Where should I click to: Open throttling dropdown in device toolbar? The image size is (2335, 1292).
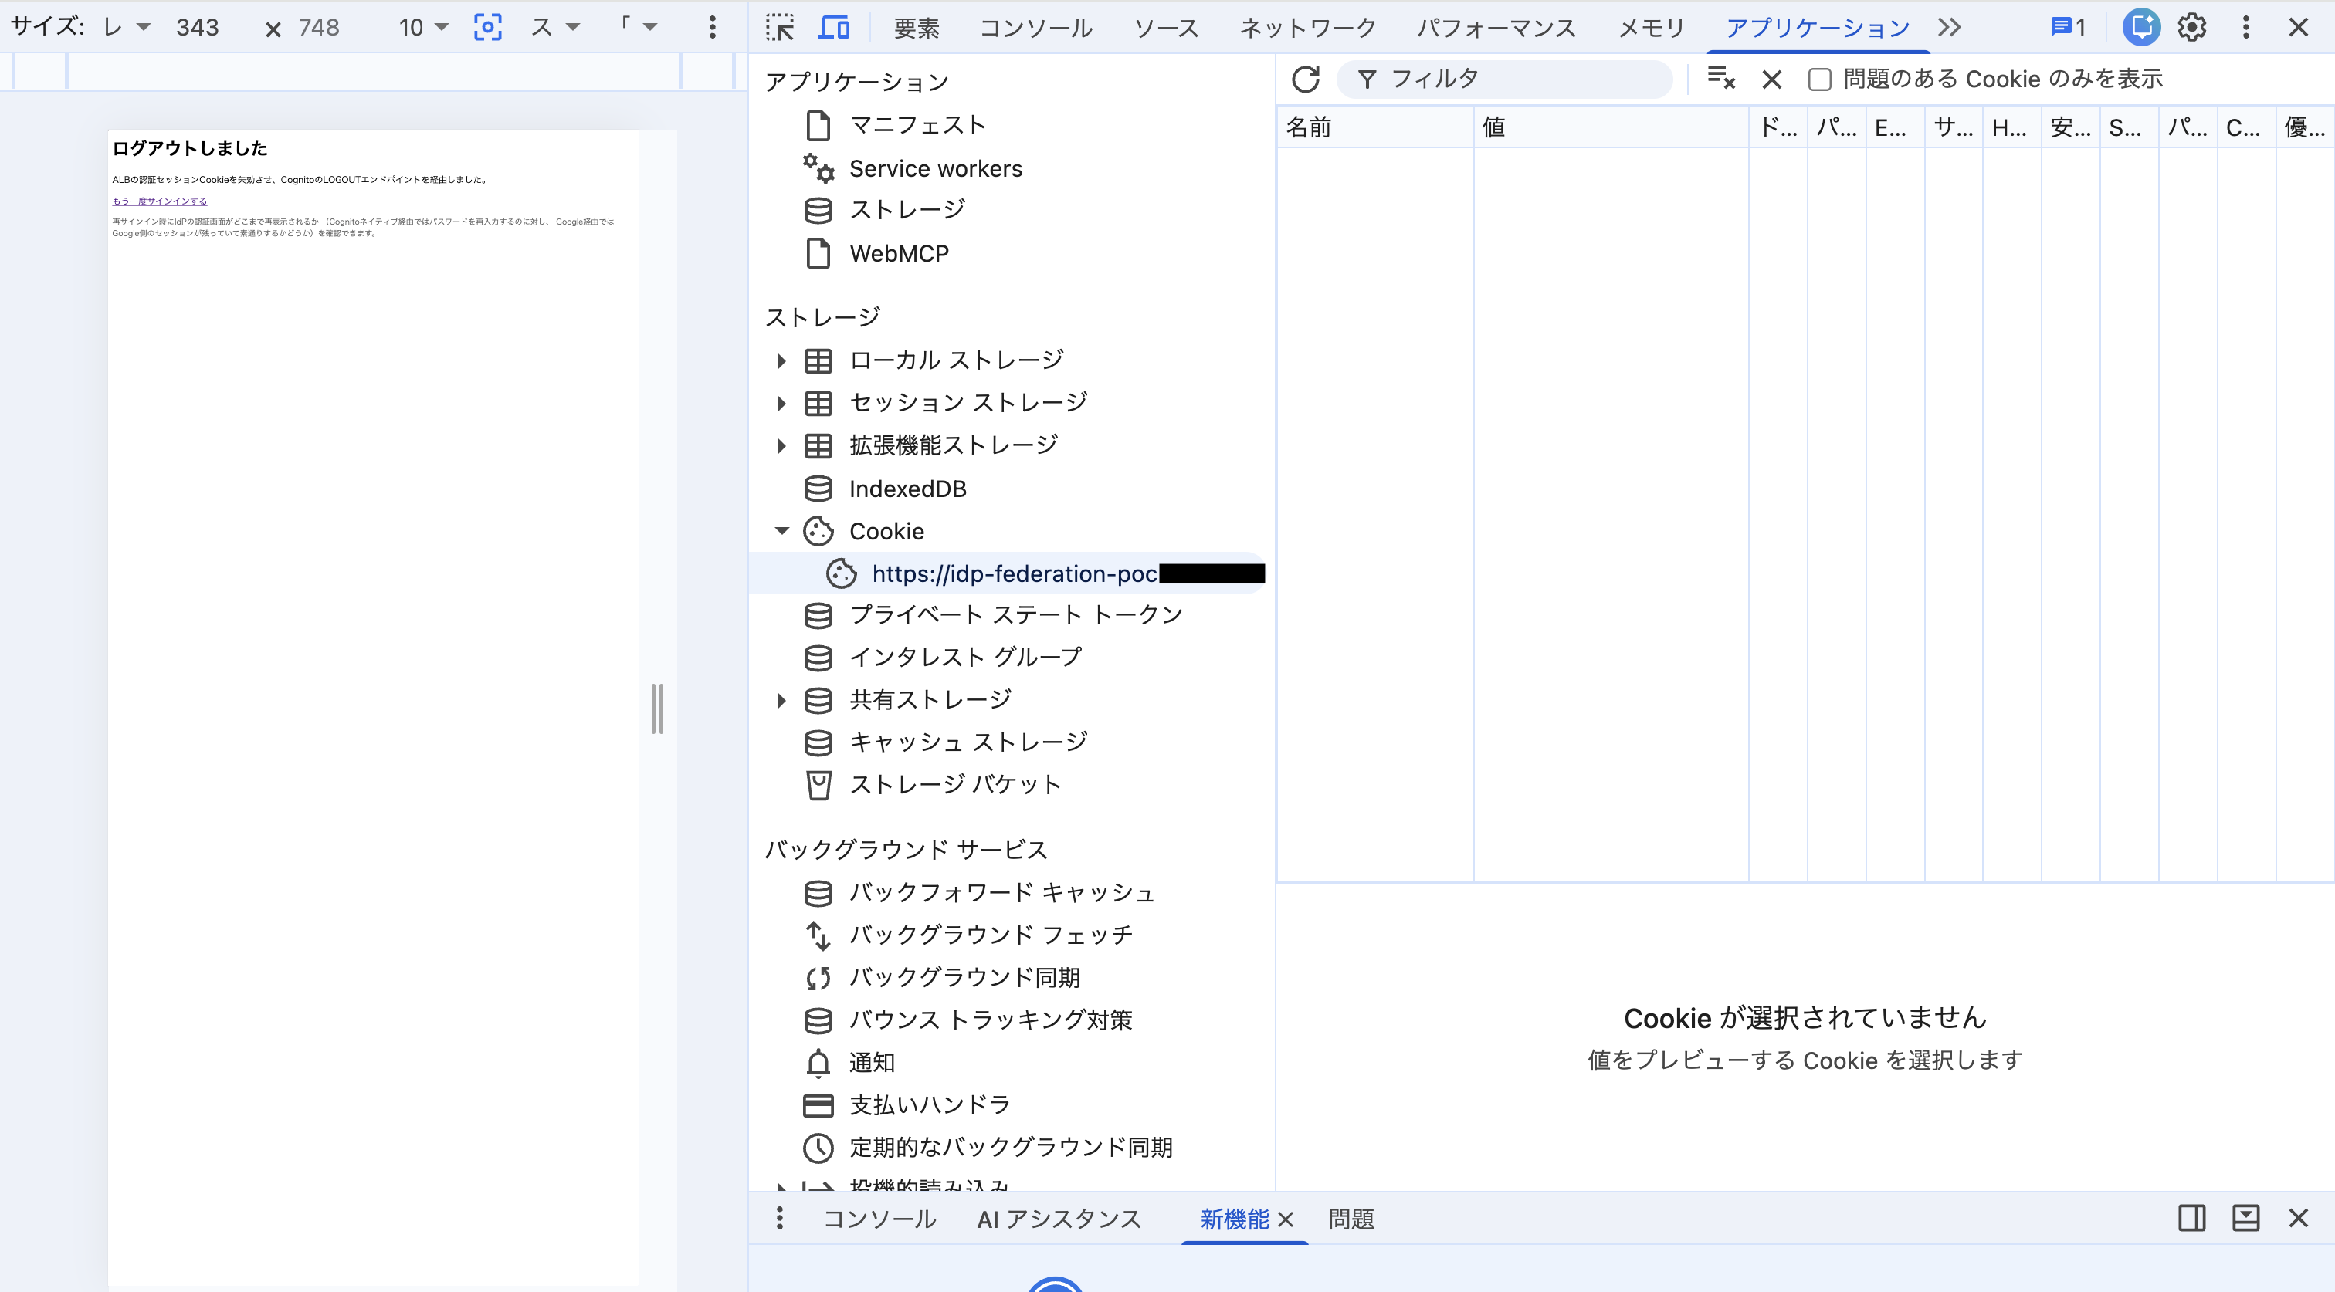[x=554, y=27]
